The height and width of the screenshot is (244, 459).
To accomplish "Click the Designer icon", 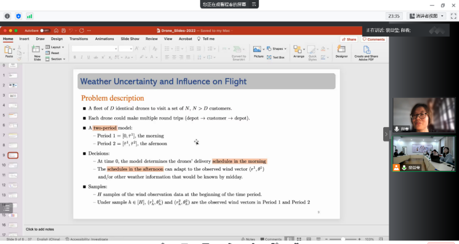I will pos(341,50).
